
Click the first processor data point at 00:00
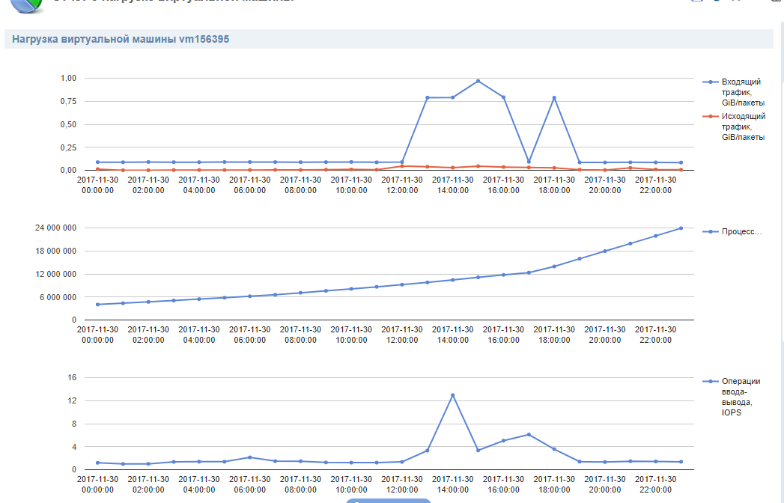pyautogui.click(x=97, y=305)
